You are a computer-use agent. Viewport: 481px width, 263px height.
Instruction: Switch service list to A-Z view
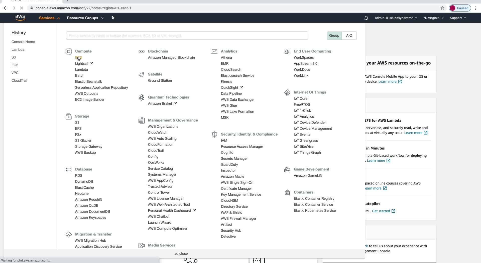(349, 35)
